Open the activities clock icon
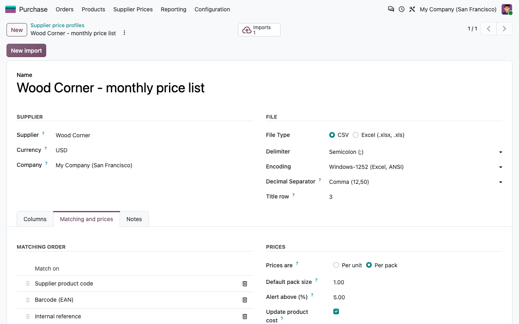519x324 pixels. point(401,9)
